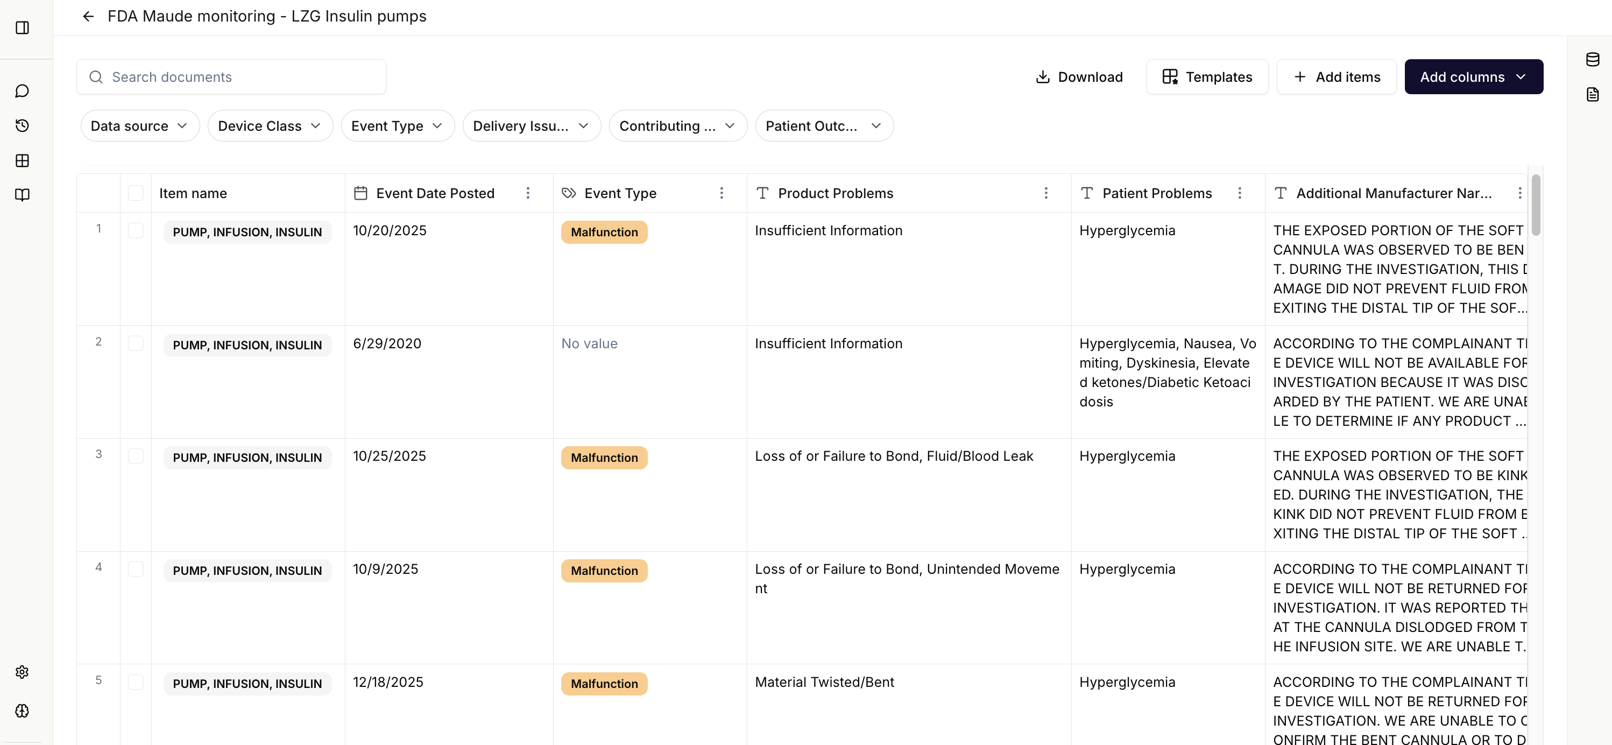Open the book library icon in sidebar
The image size is (1612, 745).
tap(23, 195)
